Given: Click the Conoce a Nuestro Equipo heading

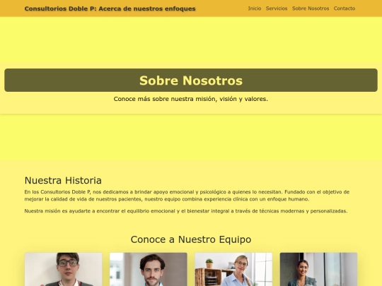Looking at the screenshot, I should pos(191,239).
